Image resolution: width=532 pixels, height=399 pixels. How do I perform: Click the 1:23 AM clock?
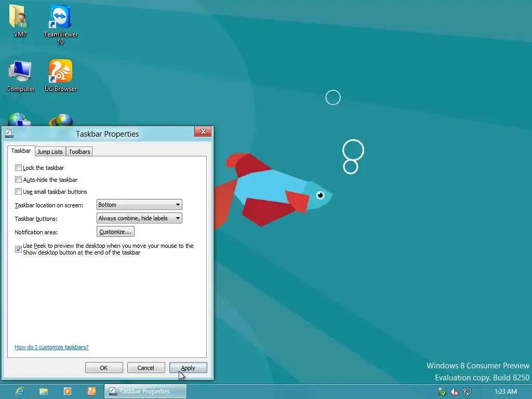tap(506, 392)
